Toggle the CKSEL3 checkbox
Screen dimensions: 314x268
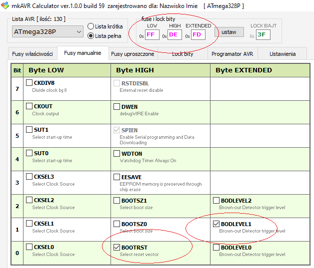29,177
